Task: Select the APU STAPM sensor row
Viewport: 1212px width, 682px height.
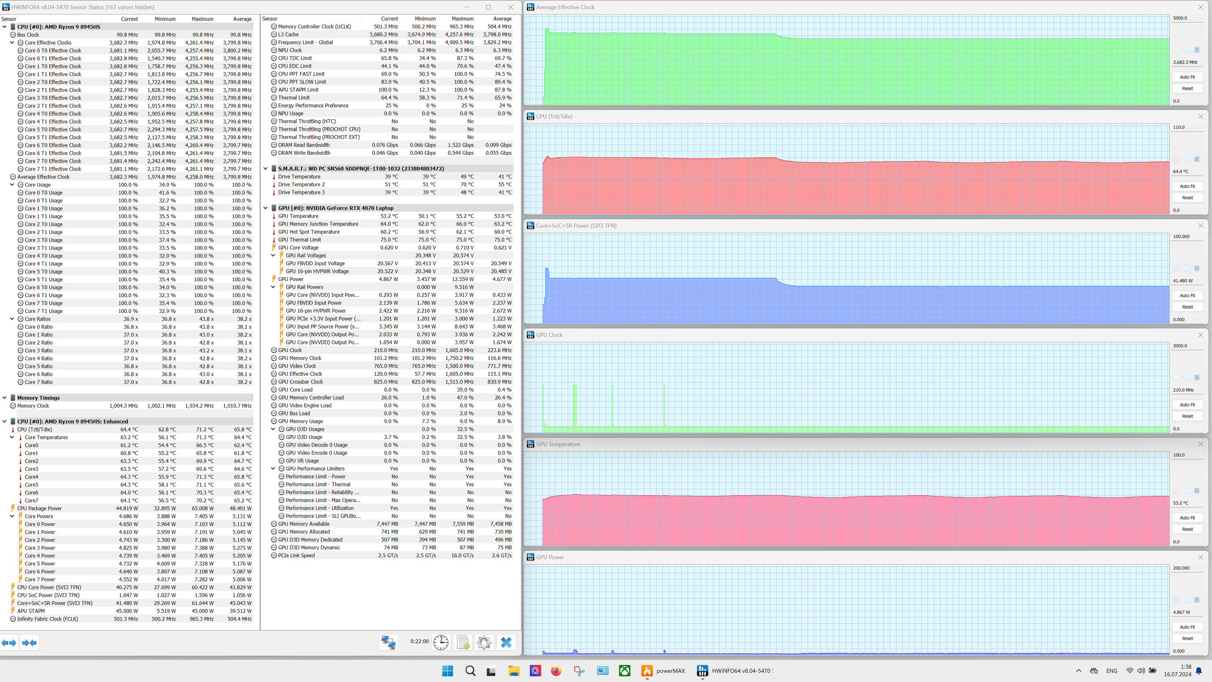Action: [127, 611]
